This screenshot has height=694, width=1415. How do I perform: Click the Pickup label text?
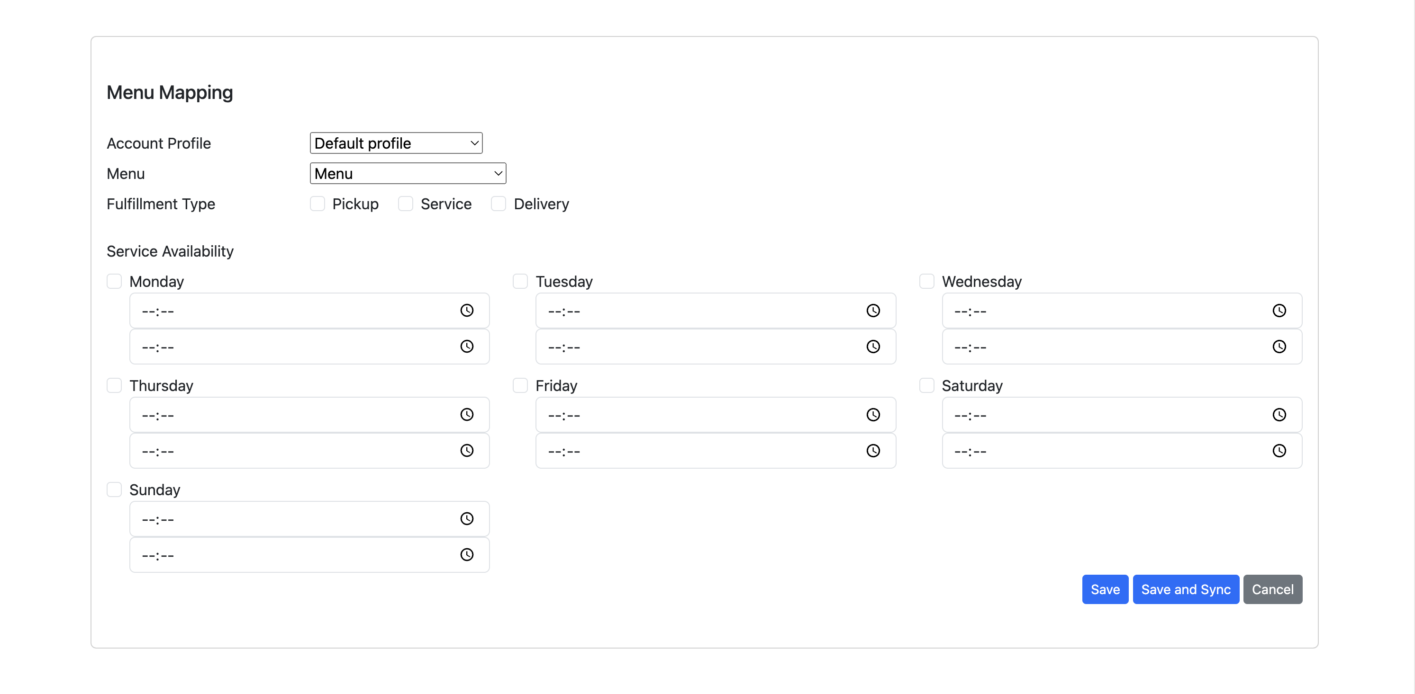click(355, 204)
